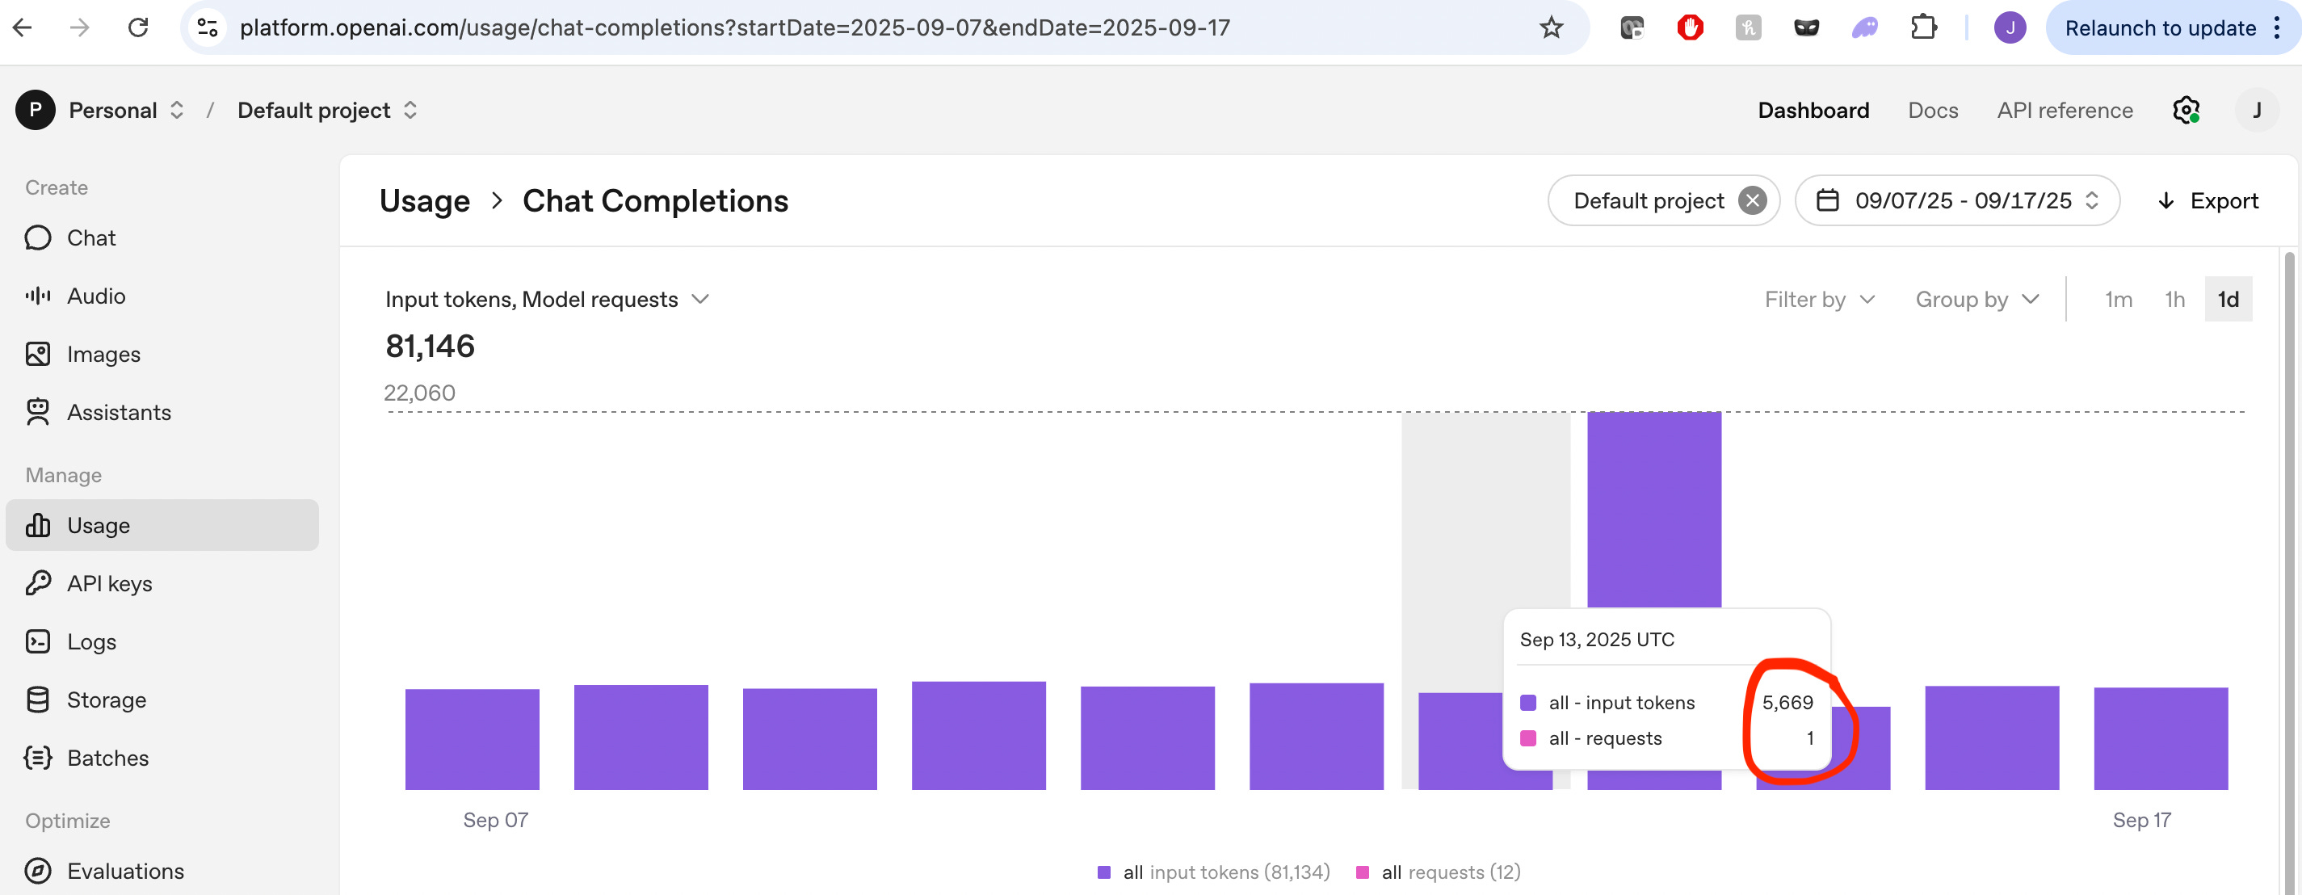Go to Images section
2302x895 pixels.
click(103, 354)
